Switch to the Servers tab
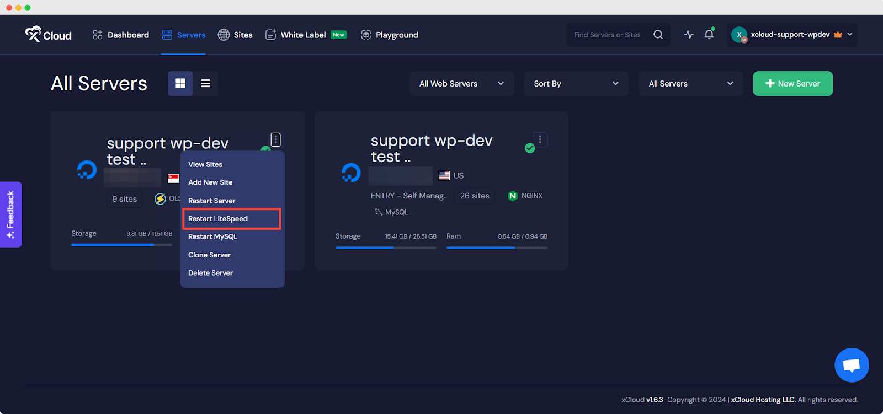The height and width of the screenshot is (414, 883). pyautogui.click(x=183, y=35)
